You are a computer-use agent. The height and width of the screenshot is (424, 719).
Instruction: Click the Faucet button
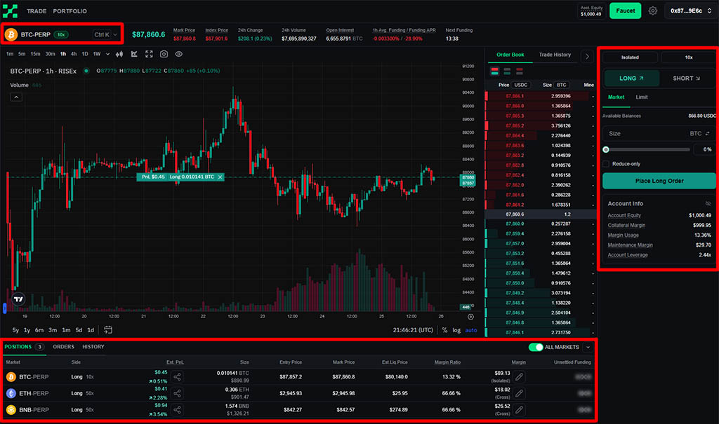pos(625,11)
